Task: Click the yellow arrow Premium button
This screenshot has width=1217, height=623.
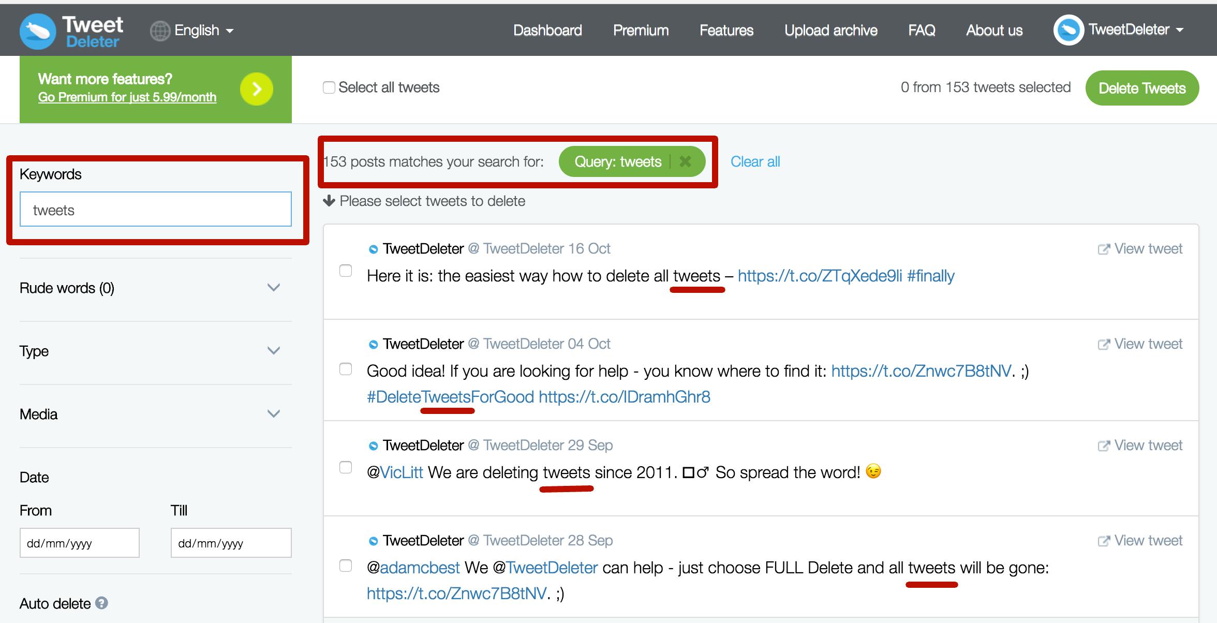Action: click(257, 89)
